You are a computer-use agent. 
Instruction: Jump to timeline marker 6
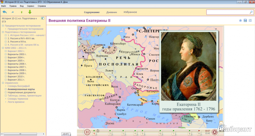click(x=160, y=133)
